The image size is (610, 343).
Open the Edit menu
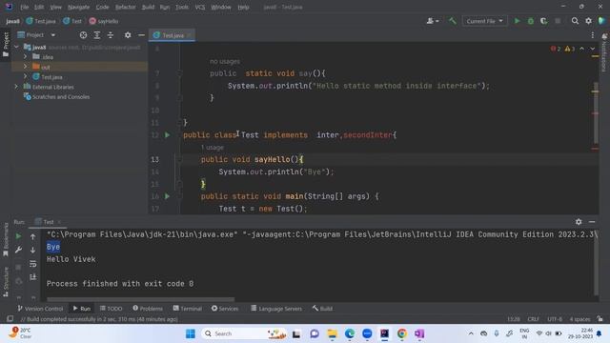pos(39,7)
